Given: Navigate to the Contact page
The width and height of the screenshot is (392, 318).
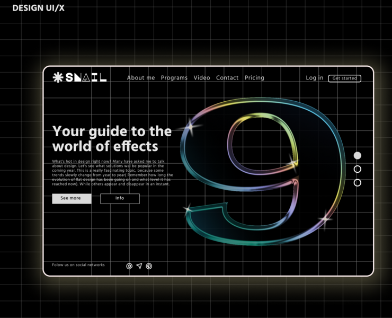Looking at the screenshot, I should click(227, 78).
